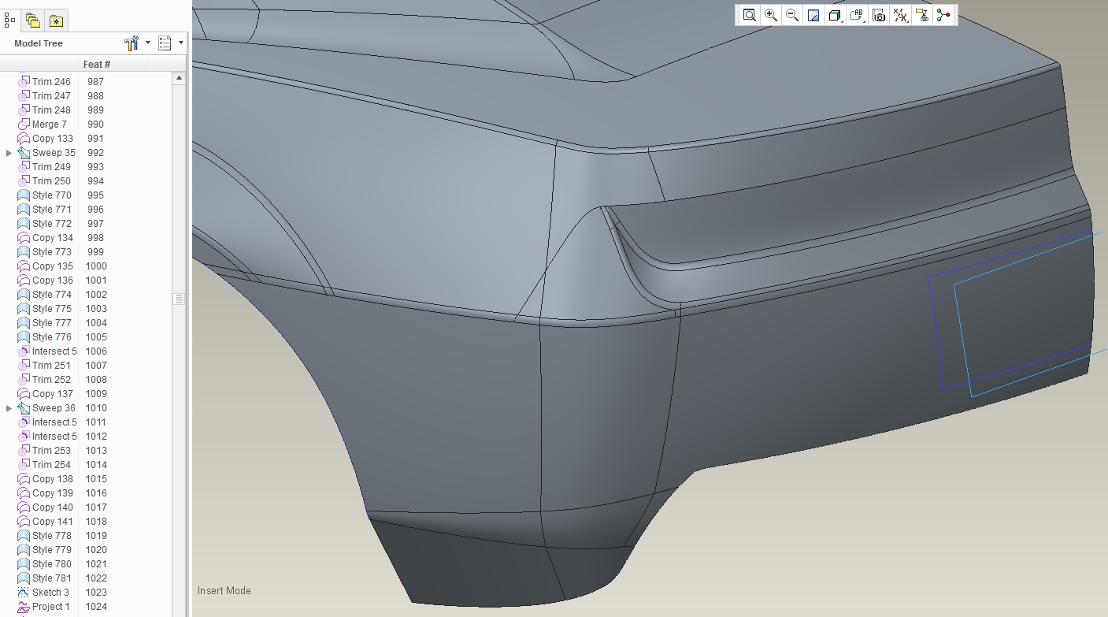Switch to the Model Tree tab
The image size is (1108, 617).
10,20
